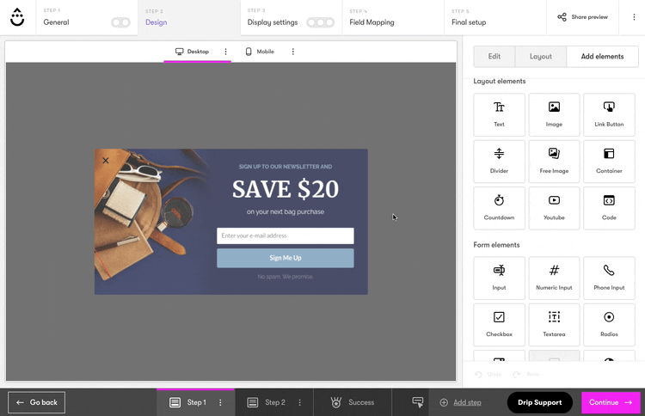Toggle the Display settings step switch

tap(320, 22)
